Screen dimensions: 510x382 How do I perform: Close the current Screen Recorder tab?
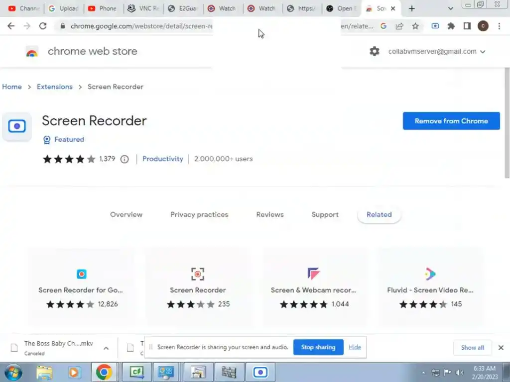[393, 8]
